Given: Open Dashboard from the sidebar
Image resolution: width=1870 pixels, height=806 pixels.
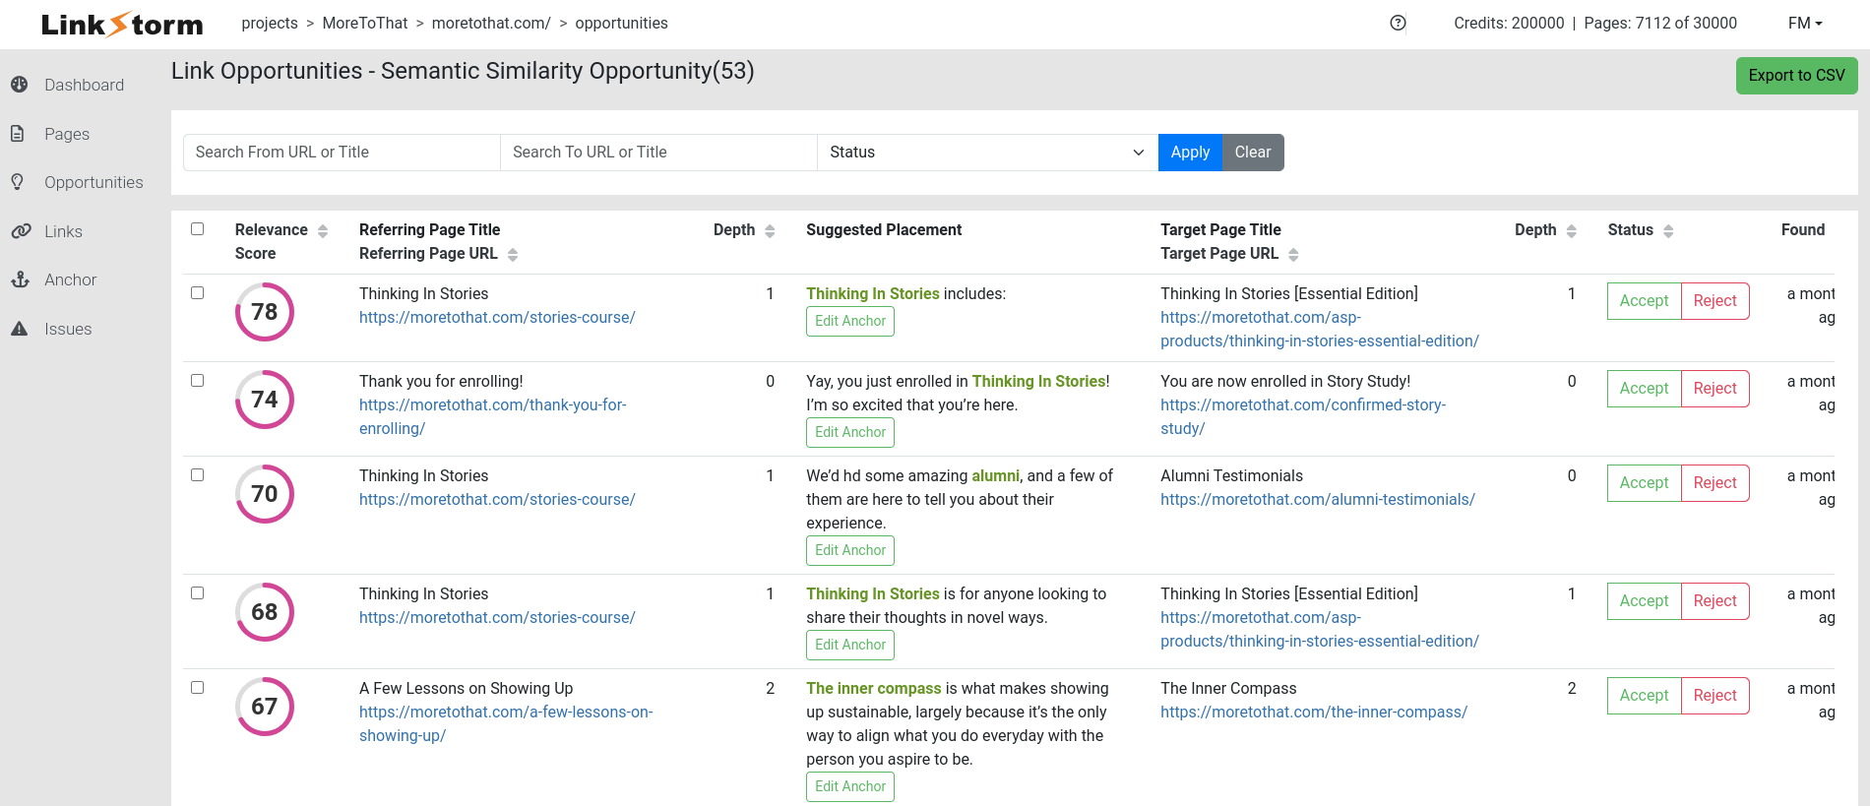Looking at the screenshot, I should click(x=84, y=85).
